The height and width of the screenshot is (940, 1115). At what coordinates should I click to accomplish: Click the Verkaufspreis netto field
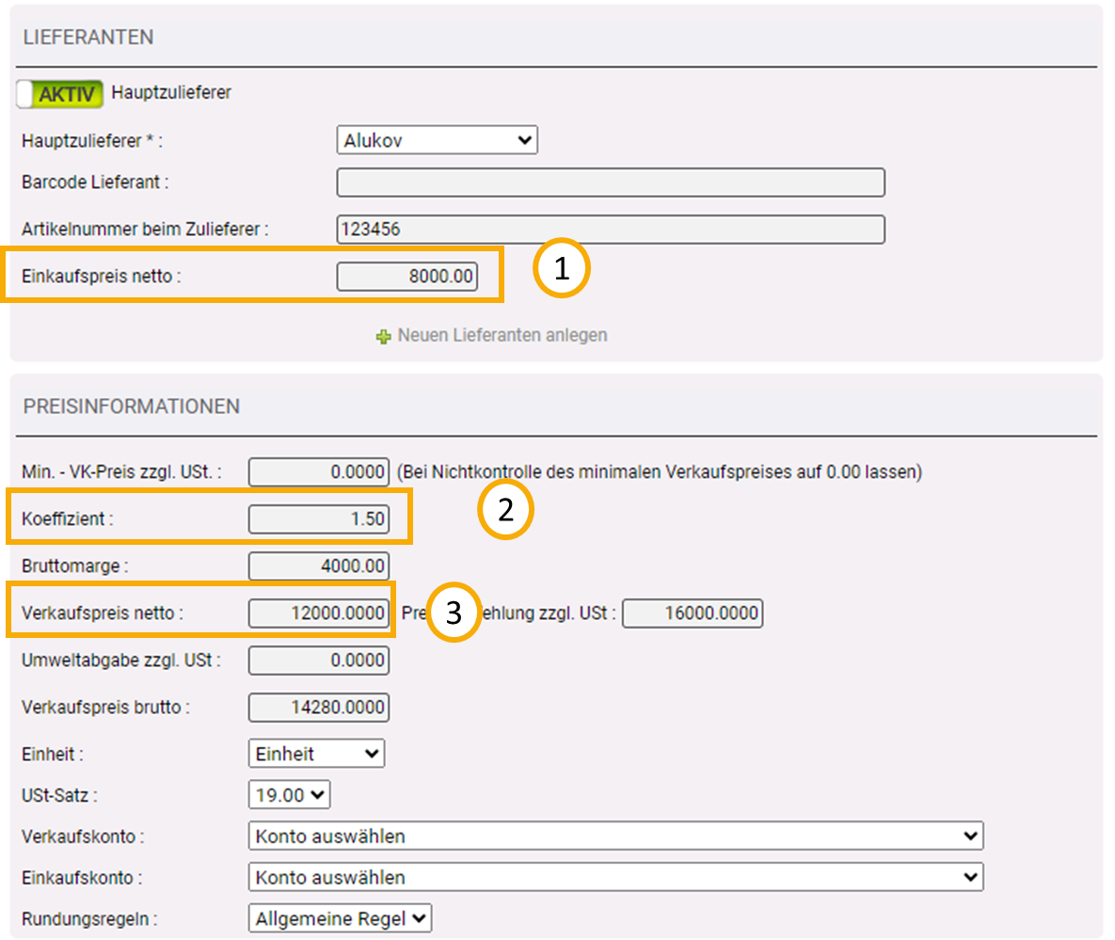(318, 613)
